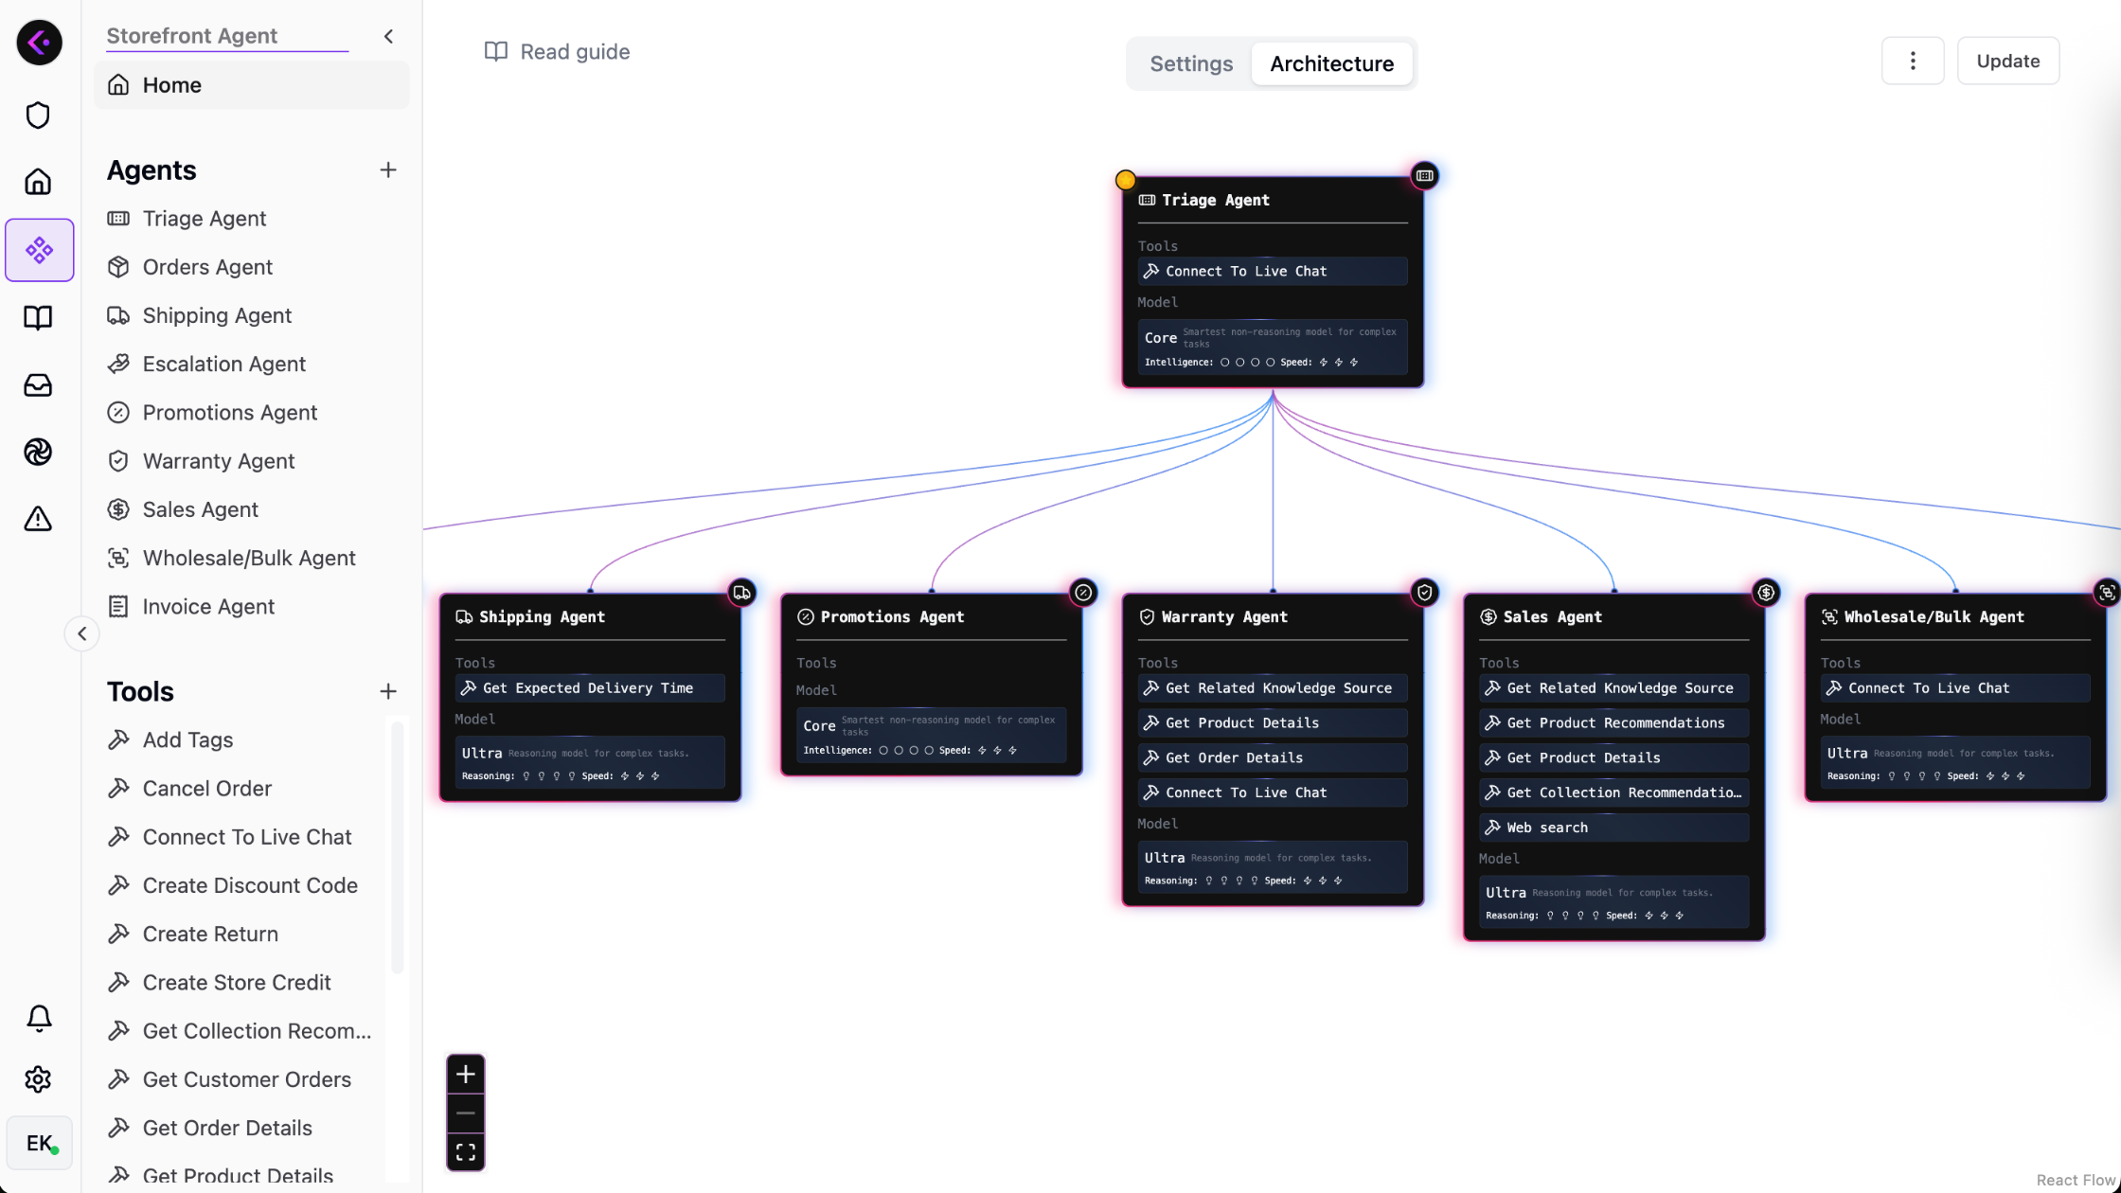Open the inbox icon in left rail
This screenshot has height=1193, width=2121.
coord(38,385)
